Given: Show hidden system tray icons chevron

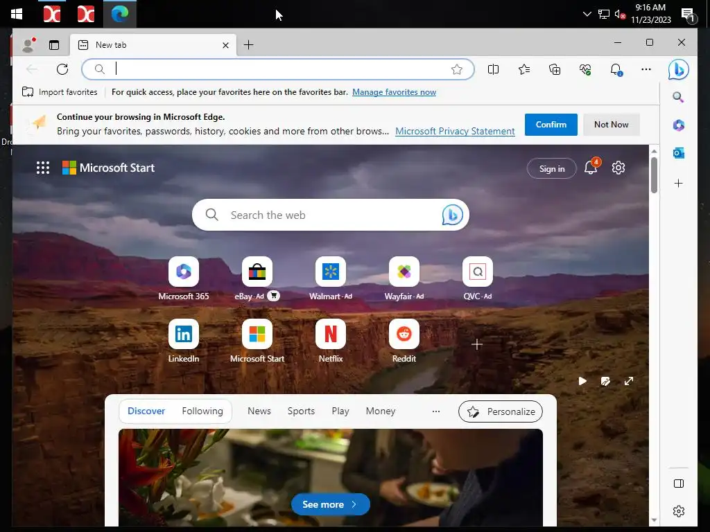Looking at the screenshot, I should (587, 14).
